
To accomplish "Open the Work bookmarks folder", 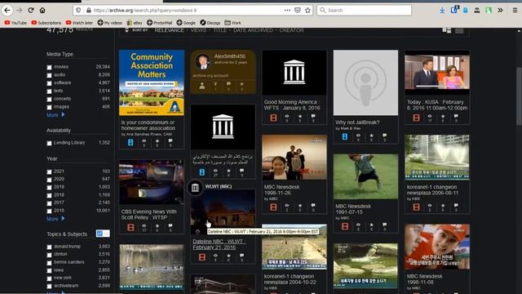I will click(232, 23).
